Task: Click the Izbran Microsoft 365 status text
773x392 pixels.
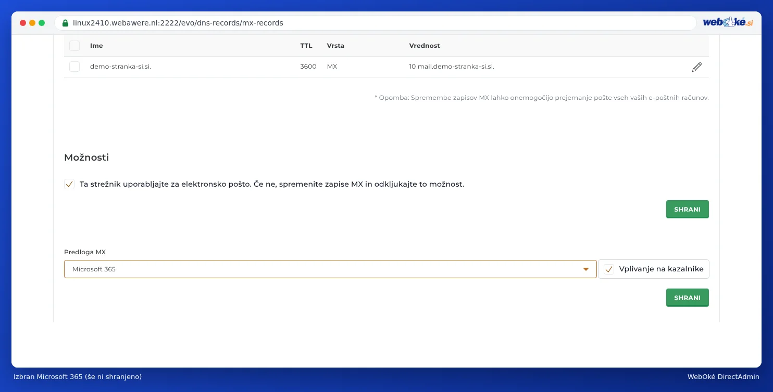Action: (x=78, y=376)
